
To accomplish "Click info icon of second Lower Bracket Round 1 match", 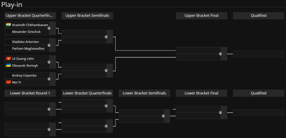I will coord(49,129).
